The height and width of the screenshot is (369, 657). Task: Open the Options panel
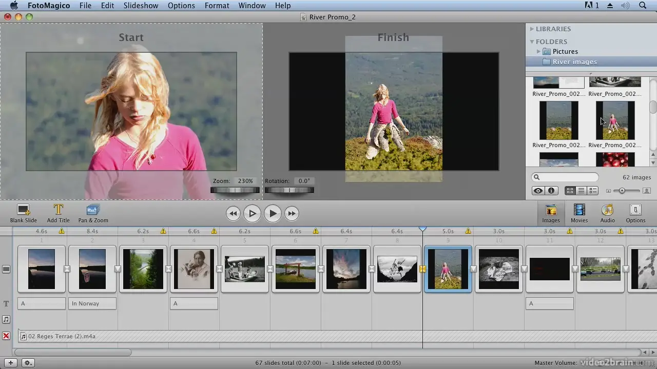pos(635,213)
